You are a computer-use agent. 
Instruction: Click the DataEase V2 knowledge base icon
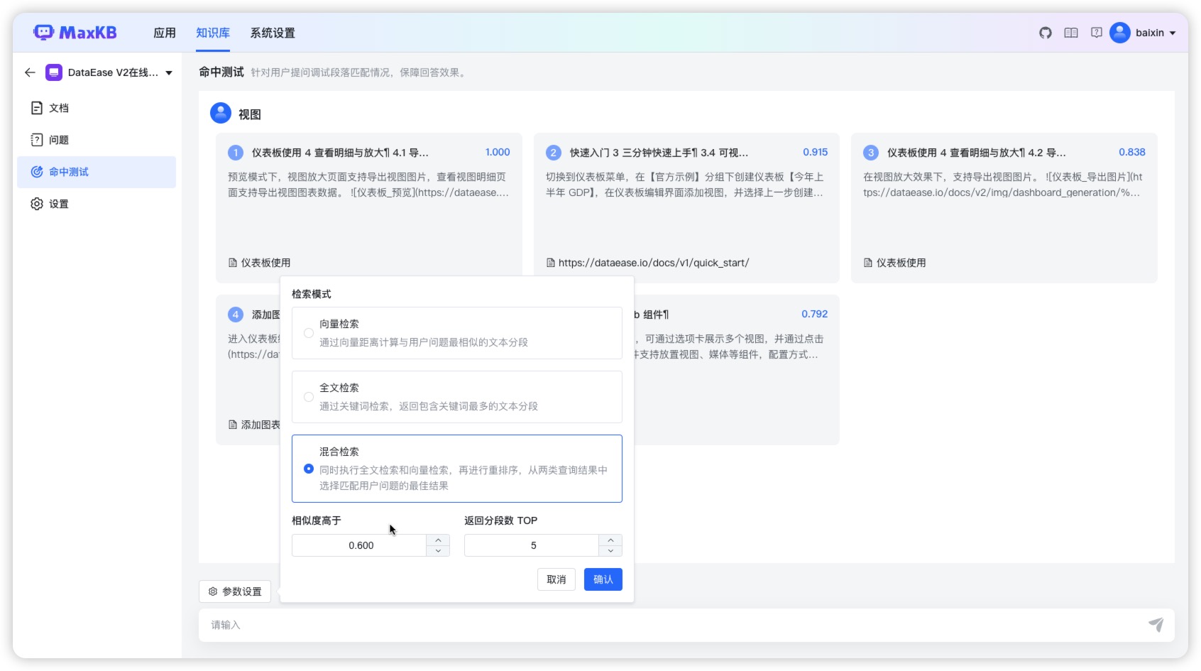coord(54,72)
